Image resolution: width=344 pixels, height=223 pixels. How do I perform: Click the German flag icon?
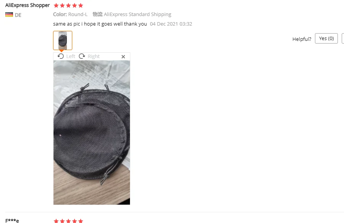[x=9, y=15]
